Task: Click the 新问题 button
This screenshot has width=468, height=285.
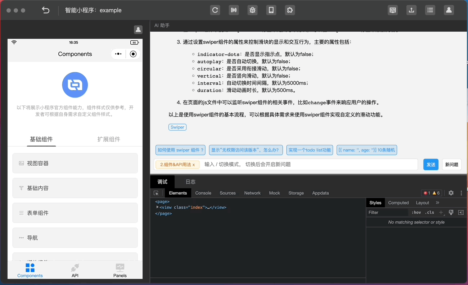Action: pos(451,164)
